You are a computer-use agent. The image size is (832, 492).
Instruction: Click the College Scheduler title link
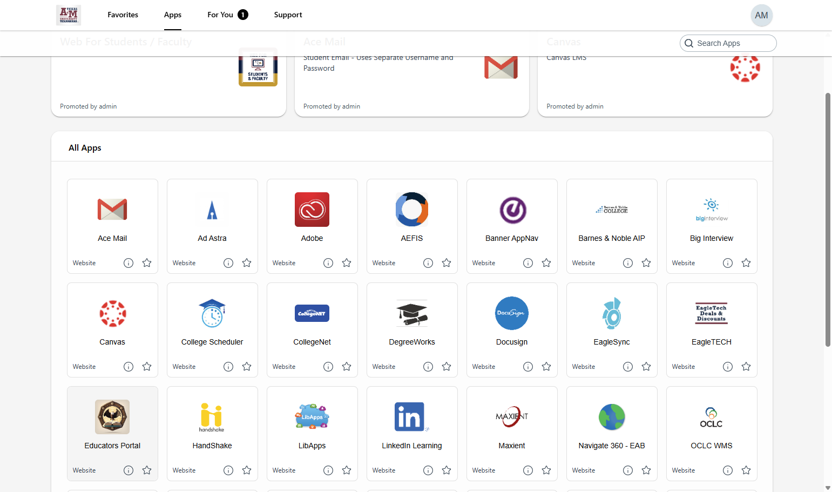(212, 342)
